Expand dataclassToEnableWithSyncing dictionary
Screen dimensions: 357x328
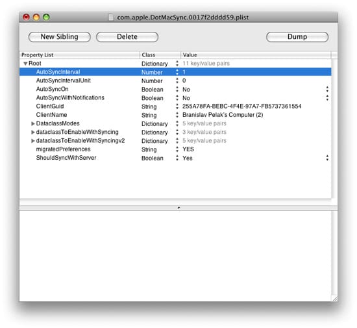tap(33, 132)
